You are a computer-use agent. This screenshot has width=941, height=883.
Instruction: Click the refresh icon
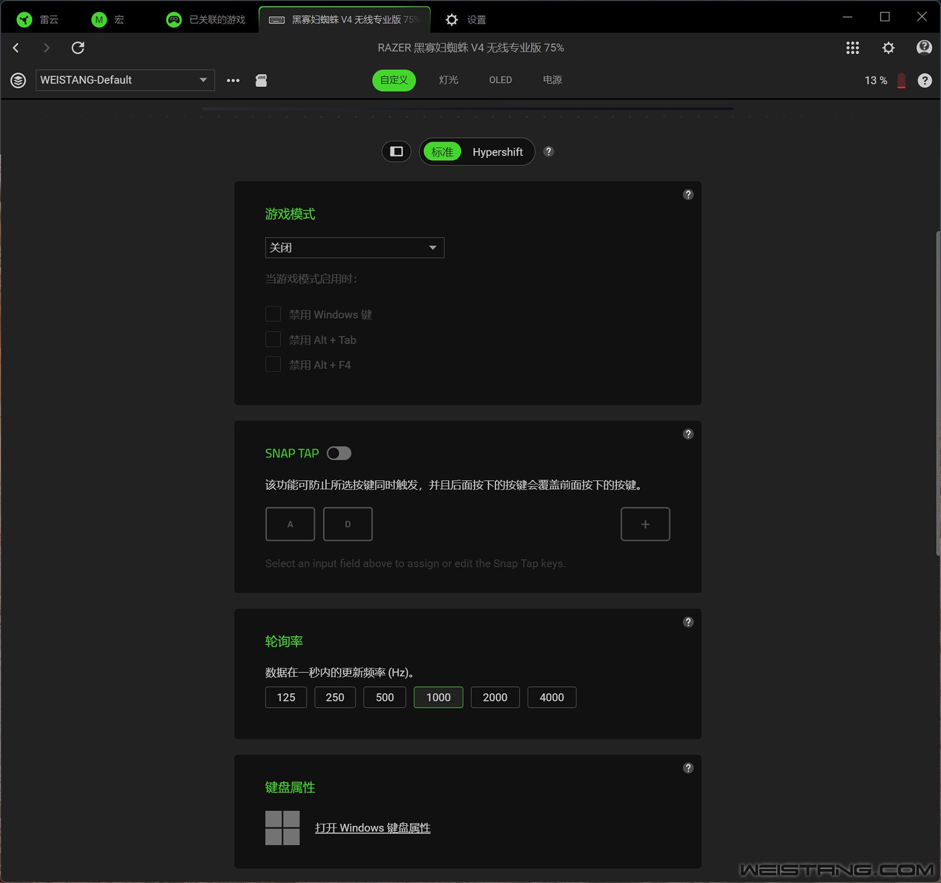[x=78, y=48]
